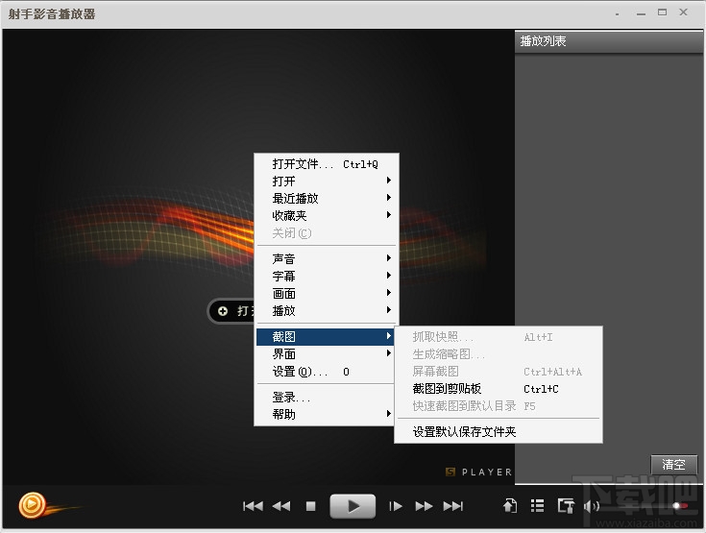Toggle the playlist panel icon
Screen dimensions: 706x533
(x=537, y=506)
